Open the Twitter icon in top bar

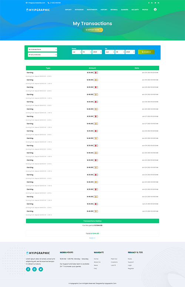(x=155, y=3)
